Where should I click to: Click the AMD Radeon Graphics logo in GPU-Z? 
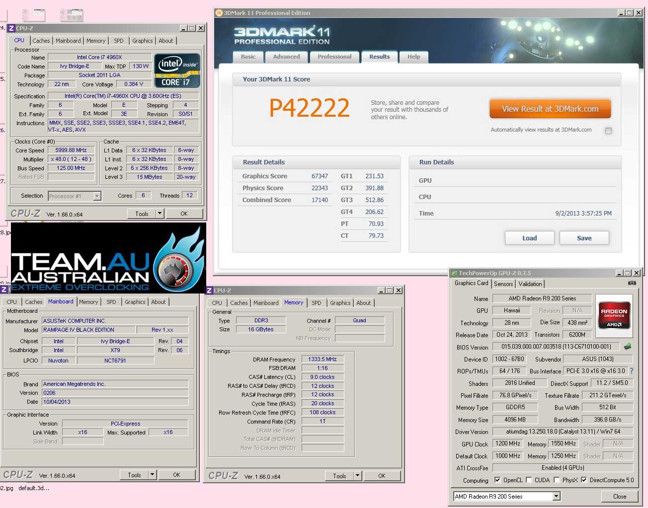(x=614, y=315)
